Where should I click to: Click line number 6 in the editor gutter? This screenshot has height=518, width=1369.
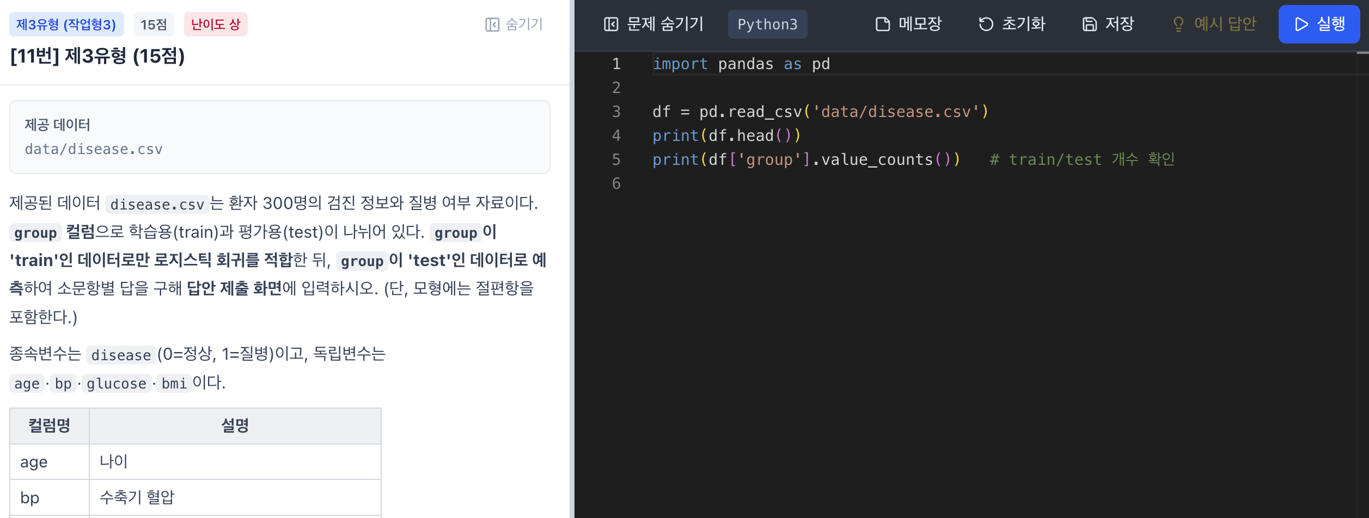click(616, 183)
